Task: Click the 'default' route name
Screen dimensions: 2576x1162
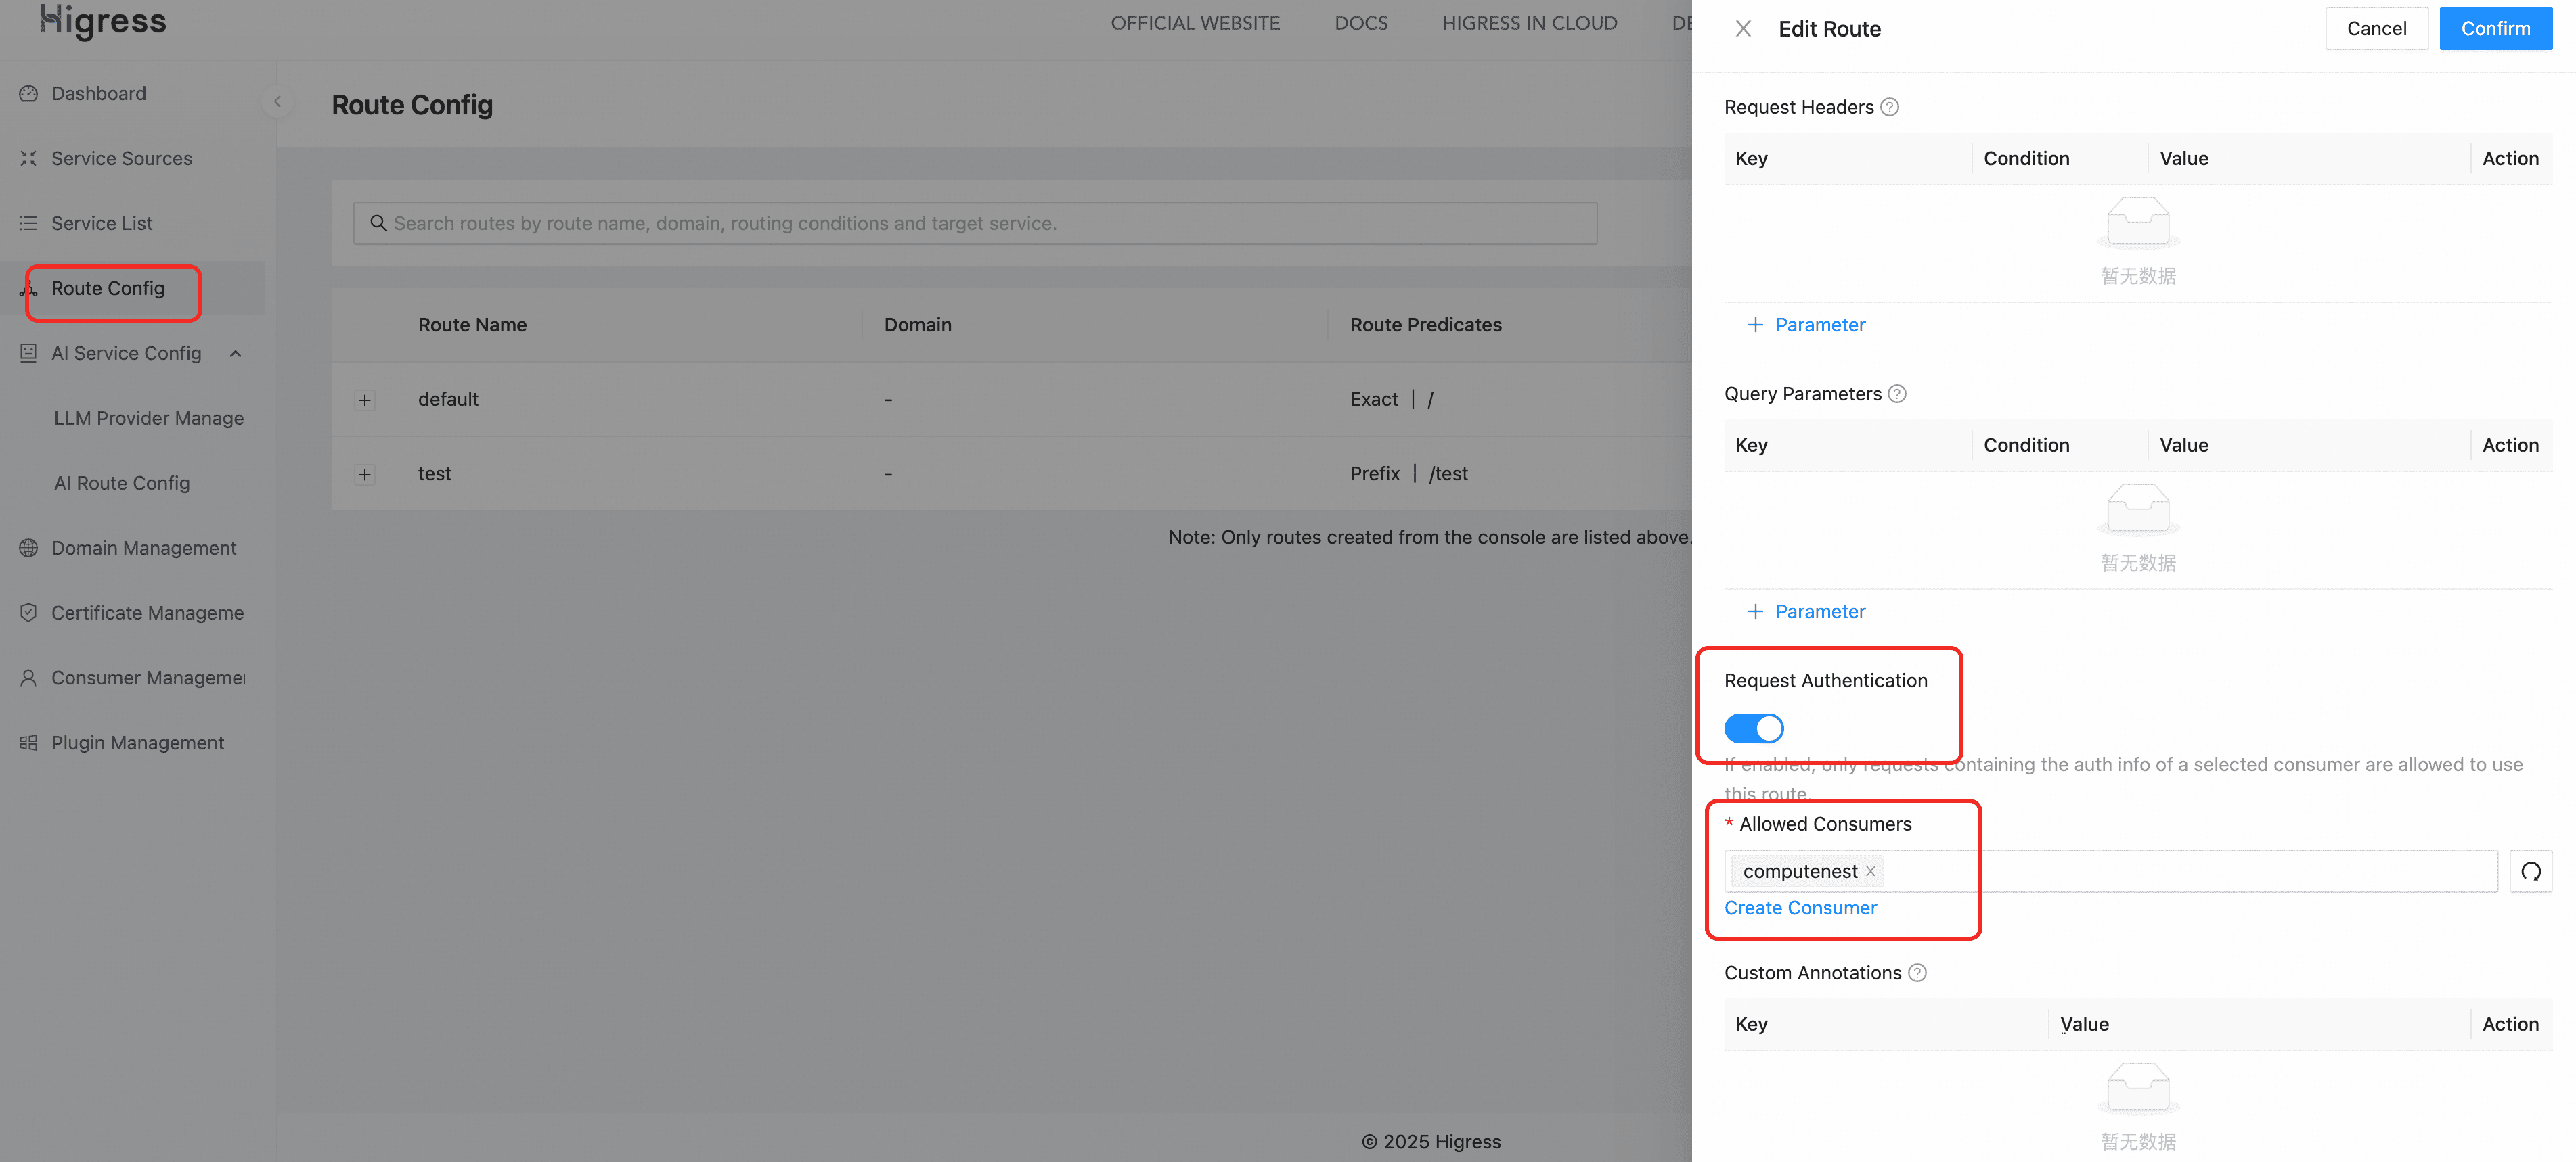Action: [x=448, y=400]
